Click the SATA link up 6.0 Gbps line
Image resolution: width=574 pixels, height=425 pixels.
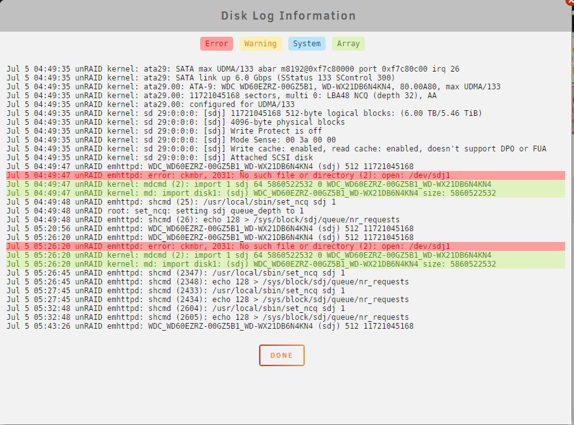click(201, 78)
